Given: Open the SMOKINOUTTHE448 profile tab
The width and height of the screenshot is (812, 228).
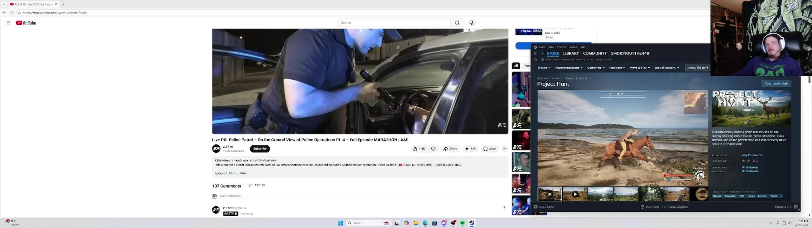Looking at the screenshot, I should coord(630,54).
